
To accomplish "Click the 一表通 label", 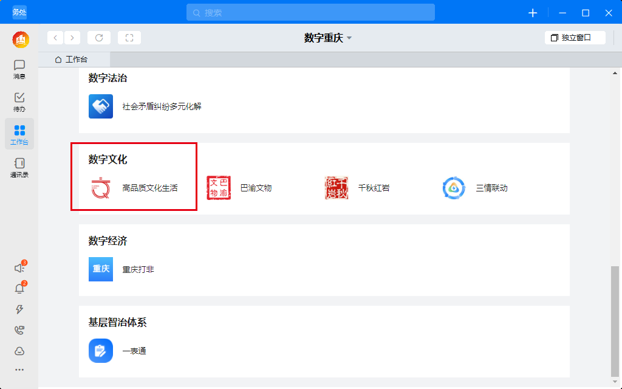I will click(134, 351).
